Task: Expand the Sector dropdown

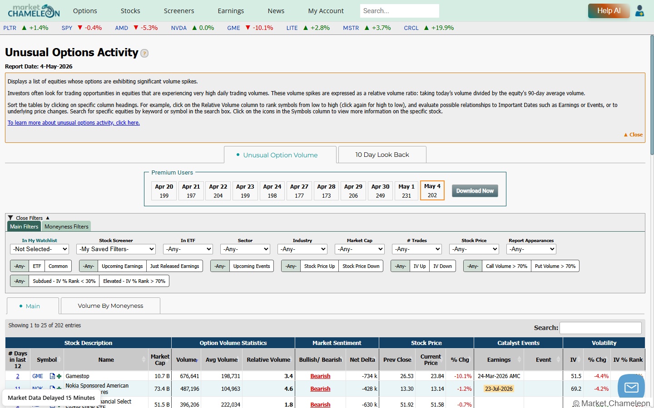Action: (245, 249)
